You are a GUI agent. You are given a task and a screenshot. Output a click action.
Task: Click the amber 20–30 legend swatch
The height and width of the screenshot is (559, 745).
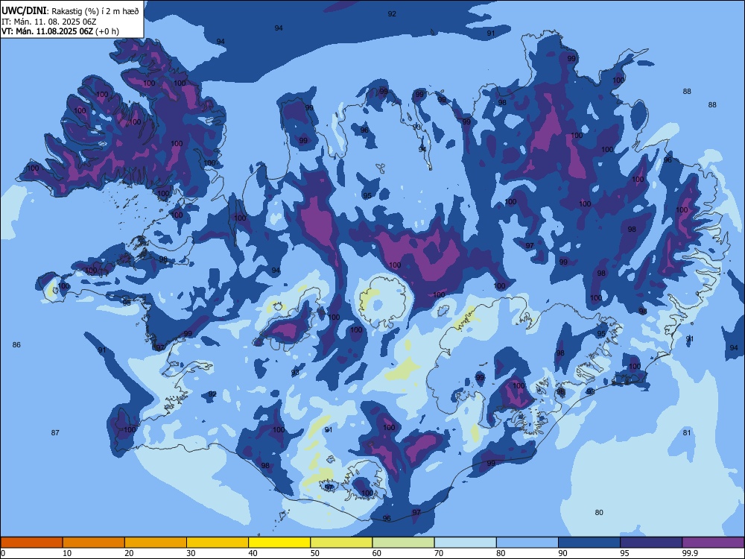click(x=156, y=543)
